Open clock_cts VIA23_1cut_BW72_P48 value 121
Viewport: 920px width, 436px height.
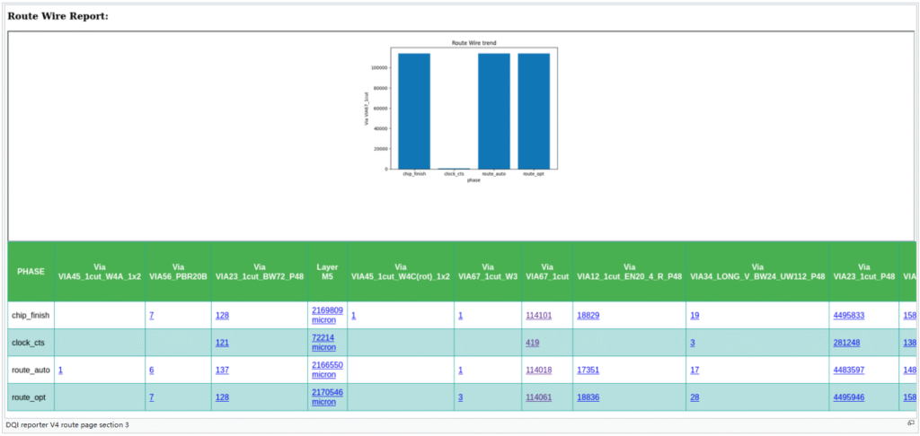click(x=225, y=343)
